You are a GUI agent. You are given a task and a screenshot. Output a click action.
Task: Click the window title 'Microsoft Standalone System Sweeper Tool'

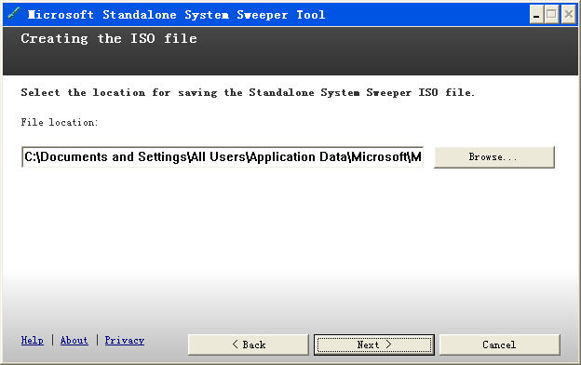click(176, 15)
